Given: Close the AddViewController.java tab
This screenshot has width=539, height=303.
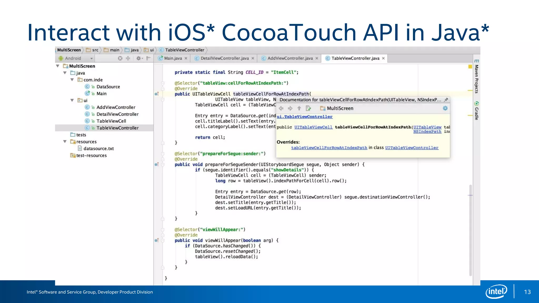Looking at the screenshot, I should point(317,58).
